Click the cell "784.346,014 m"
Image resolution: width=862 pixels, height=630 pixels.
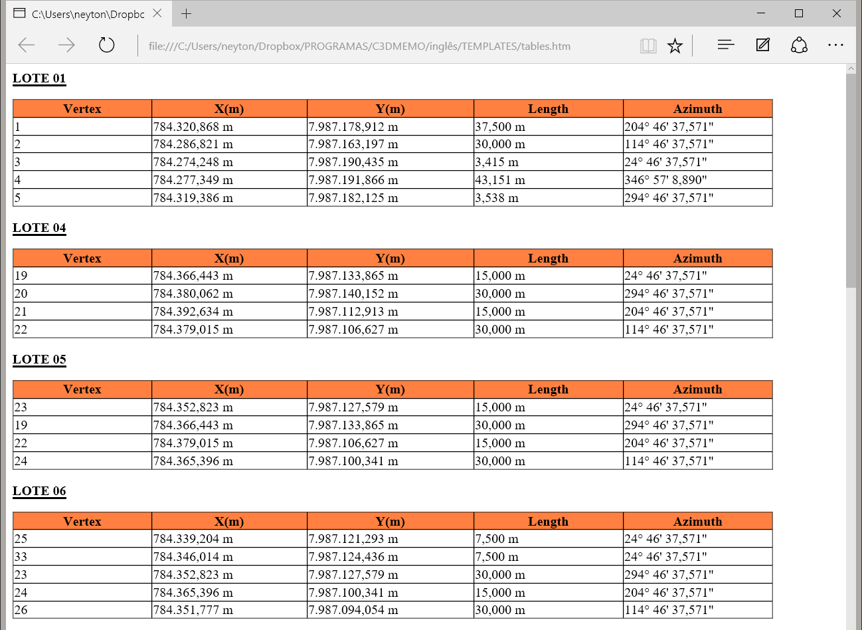(x=229, y=557)
